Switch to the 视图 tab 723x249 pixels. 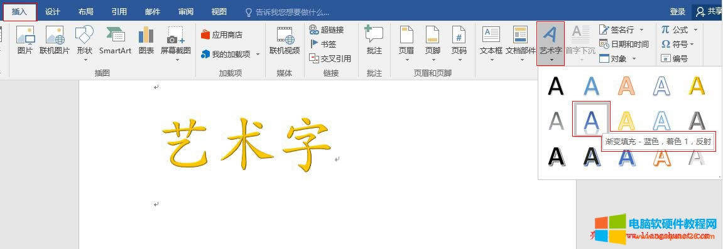coord(219,12)
